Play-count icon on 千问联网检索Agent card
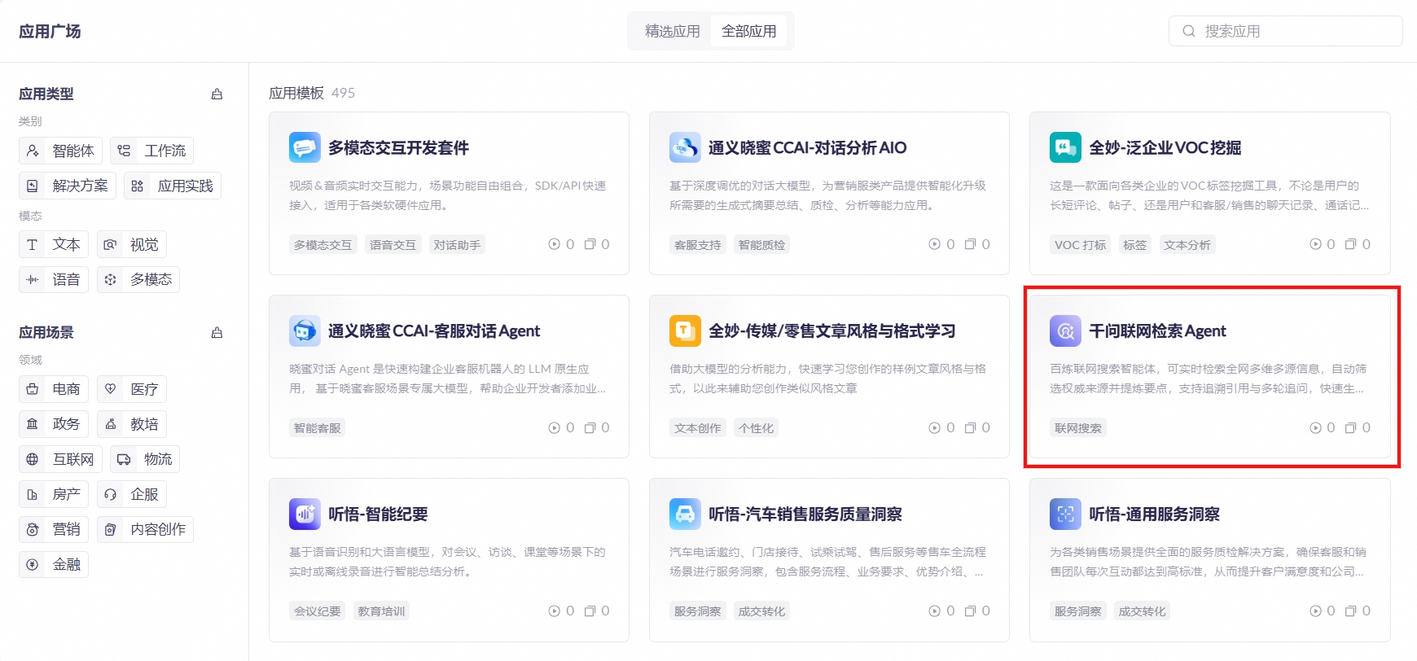 (x=1315, y=427)
